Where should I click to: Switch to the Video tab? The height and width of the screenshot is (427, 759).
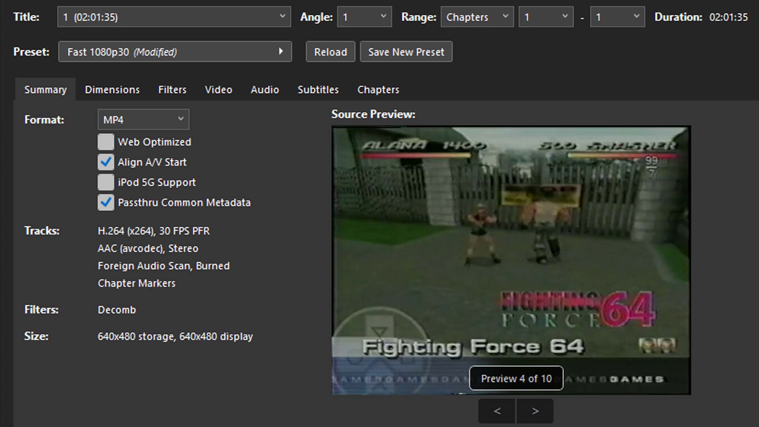point(218,90)
